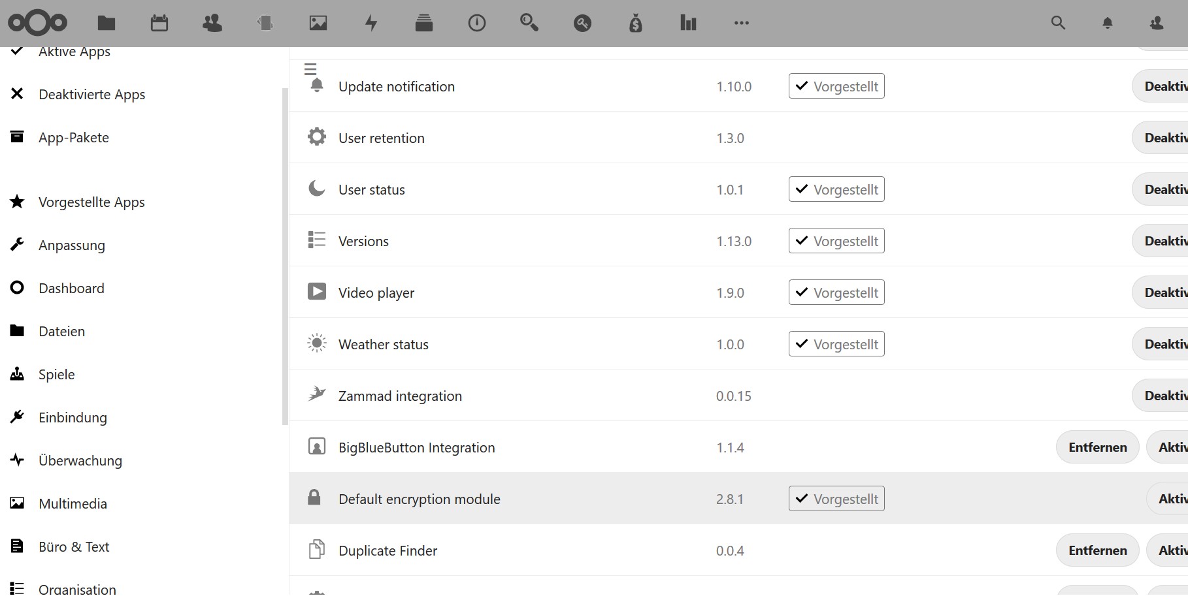The image size is (1188, 598).
Task: Switch to Deaktivierte Apps category
Action: (x=91, y=94)
